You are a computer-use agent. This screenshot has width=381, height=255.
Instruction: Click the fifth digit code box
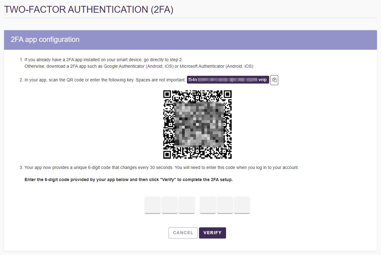(225, 205)
